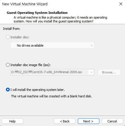Image resolution: width=125 pixels, height=126 pixels.
Task: Cancel the virtual machine wizard
Action: [112, 121]
